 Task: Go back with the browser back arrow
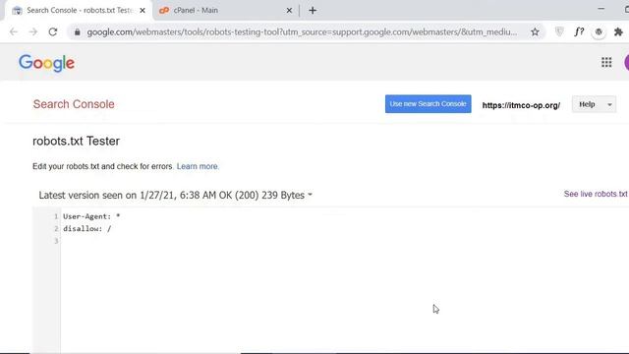point(14,31)
